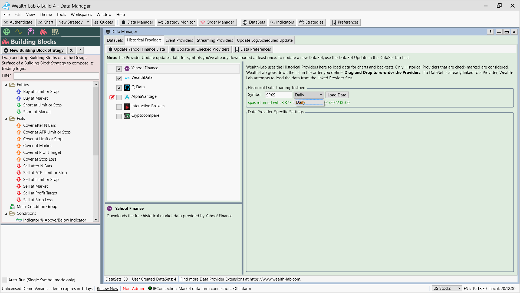The width and height of the screenshot is (520, 293).
Task: Click the collapse-all double chevron button
Action: [71, 50]
